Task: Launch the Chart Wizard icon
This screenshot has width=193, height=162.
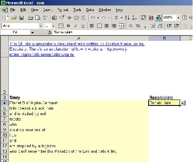Action: coord(151,18)
